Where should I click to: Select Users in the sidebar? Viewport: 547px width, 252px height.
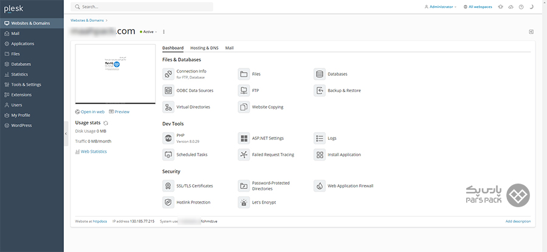pyautogui.click(x=32, y=105)
